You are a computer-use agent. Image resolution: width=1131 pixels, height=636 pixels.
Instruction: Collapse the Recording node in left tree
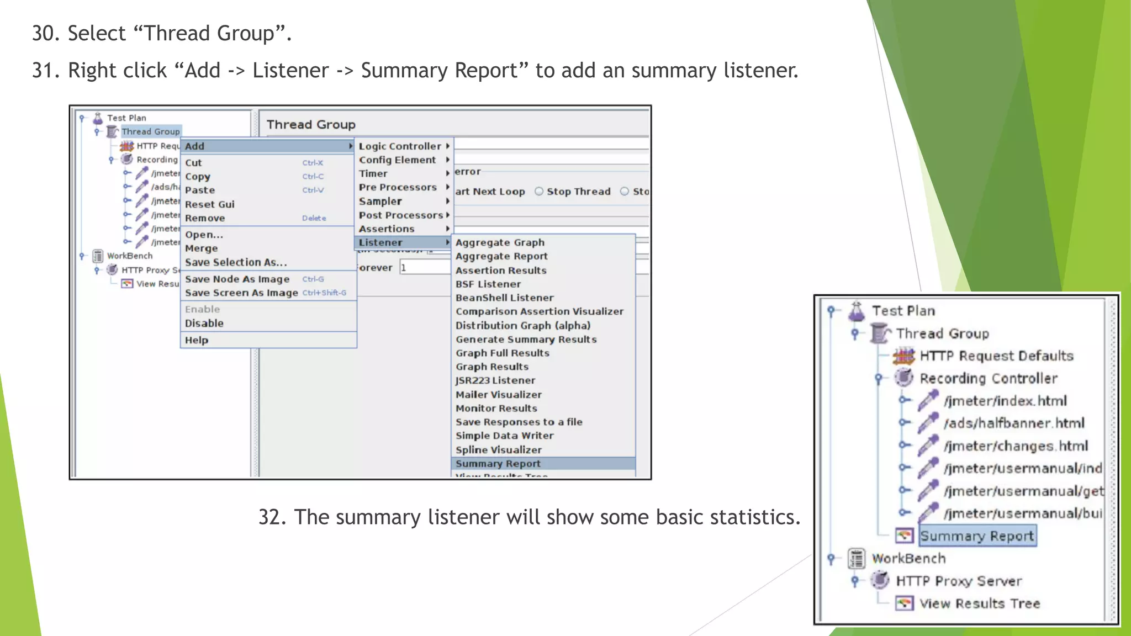click(112, 160)
